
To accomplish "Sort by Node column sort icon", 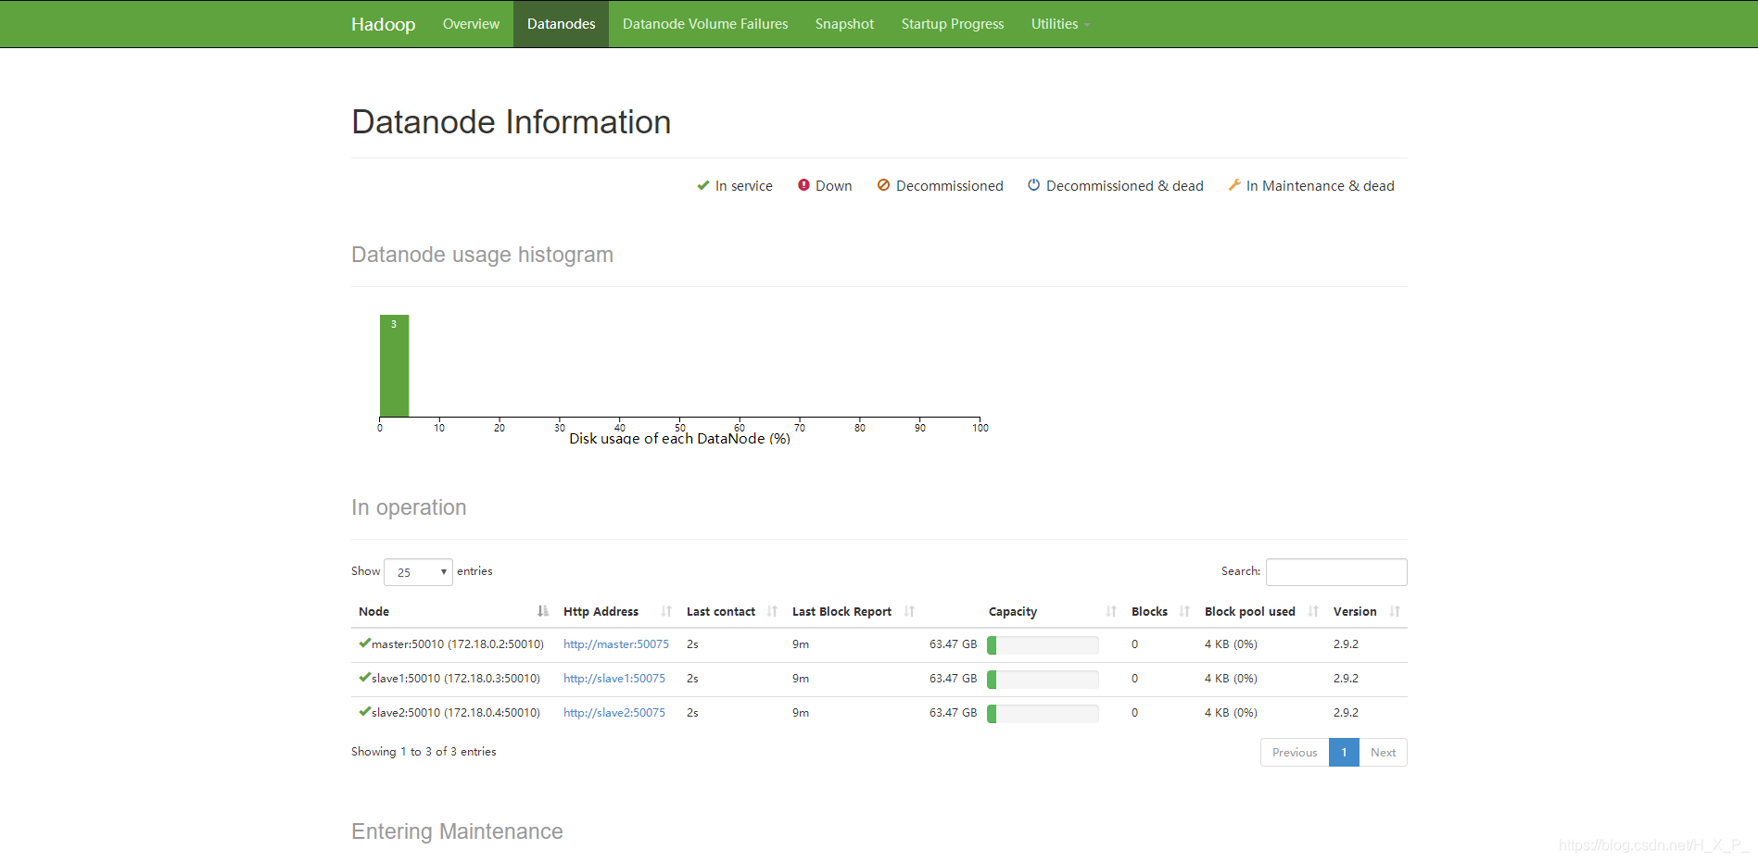I will [543, 611].
